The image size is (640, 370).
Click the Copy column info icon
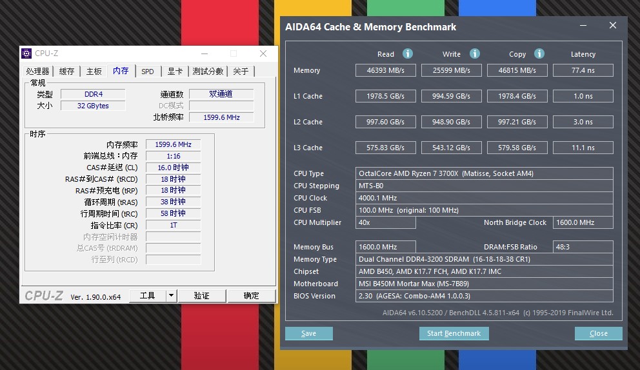pos(539,54)
